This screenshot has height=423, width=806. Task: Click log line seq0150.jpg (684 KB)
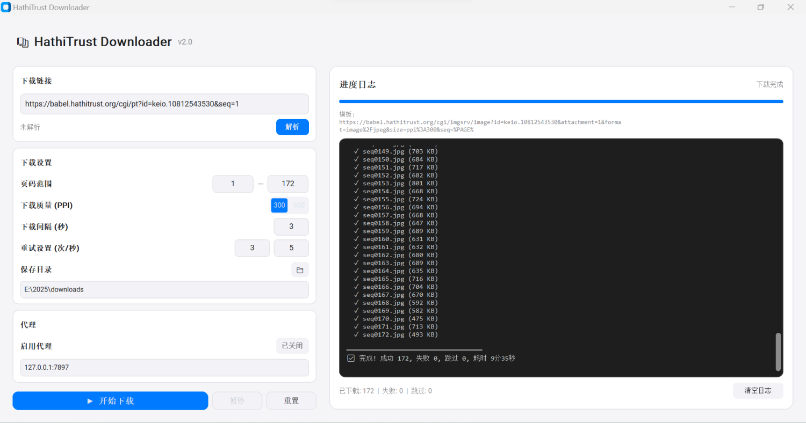(396, 159)
